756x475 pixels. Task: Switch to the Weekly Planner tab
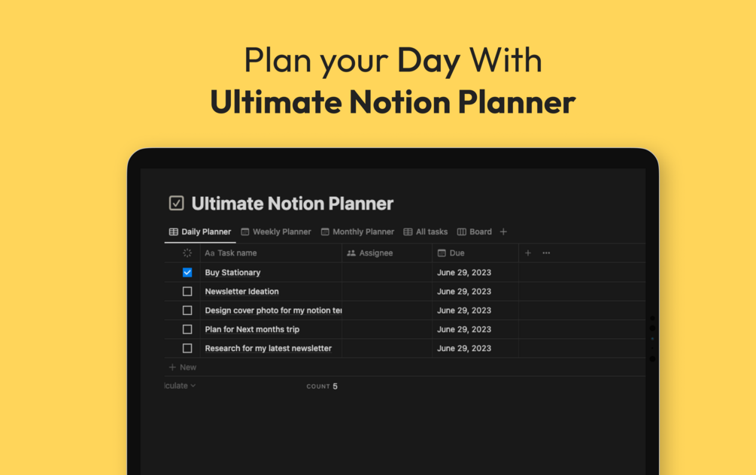click(276, 231)
